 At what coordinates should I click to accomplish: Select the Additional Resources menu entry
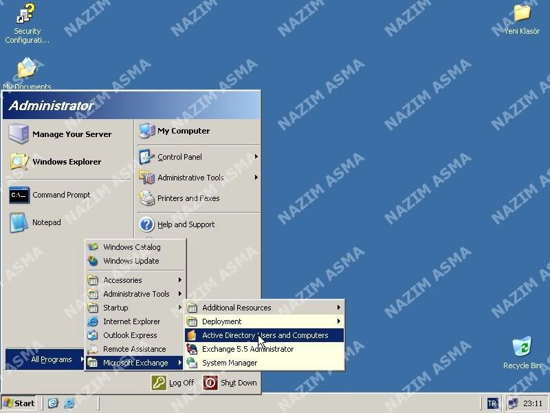(264, 308)
